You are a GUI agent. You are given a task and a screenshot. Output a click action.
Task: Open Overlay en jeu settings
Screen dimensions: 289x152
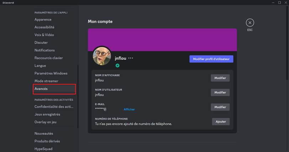click(x=46, y=122)
